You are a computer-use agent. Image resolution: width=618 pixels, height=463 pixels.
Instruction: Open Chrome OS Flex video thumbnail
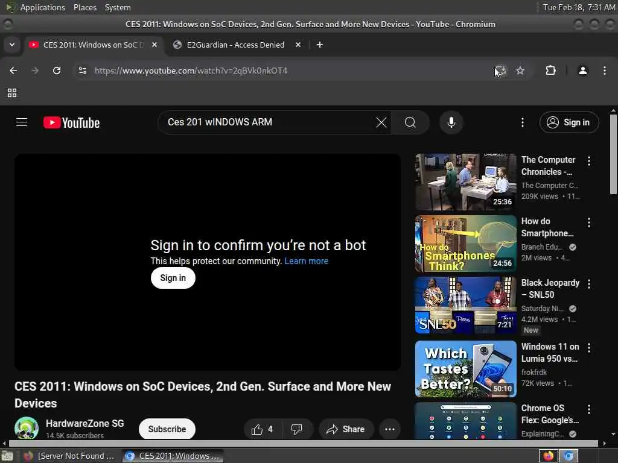(466, 420)
